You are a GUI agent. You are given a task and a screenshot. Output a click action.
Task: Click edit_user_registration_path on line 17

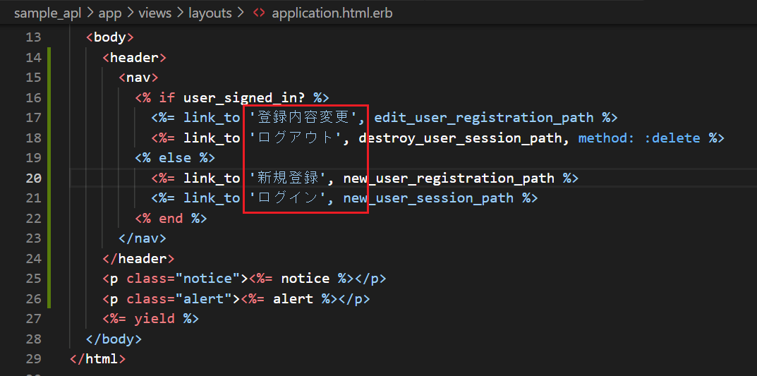(484, 118)
